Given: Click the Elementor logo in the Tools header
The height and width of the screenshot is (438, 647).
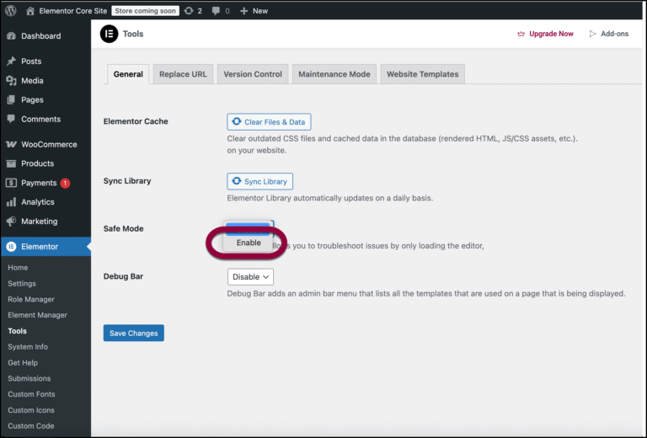Looking at the screenshot, I should (109, 34).
